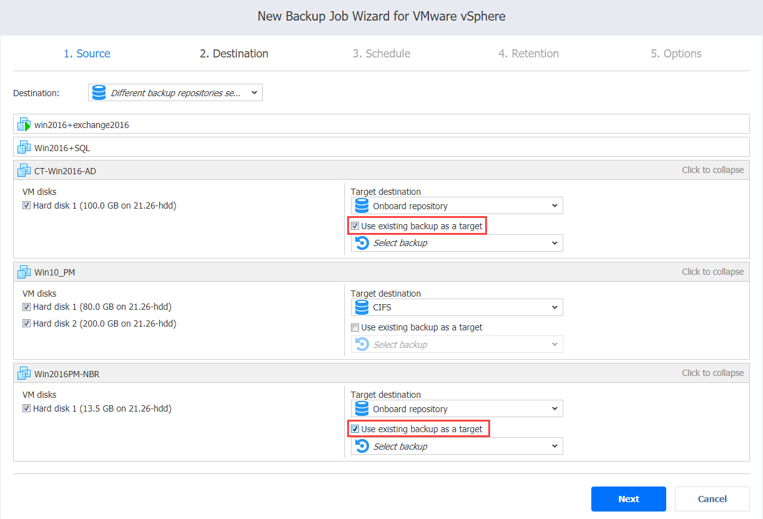Click the Destination: label

pos(36,93)
